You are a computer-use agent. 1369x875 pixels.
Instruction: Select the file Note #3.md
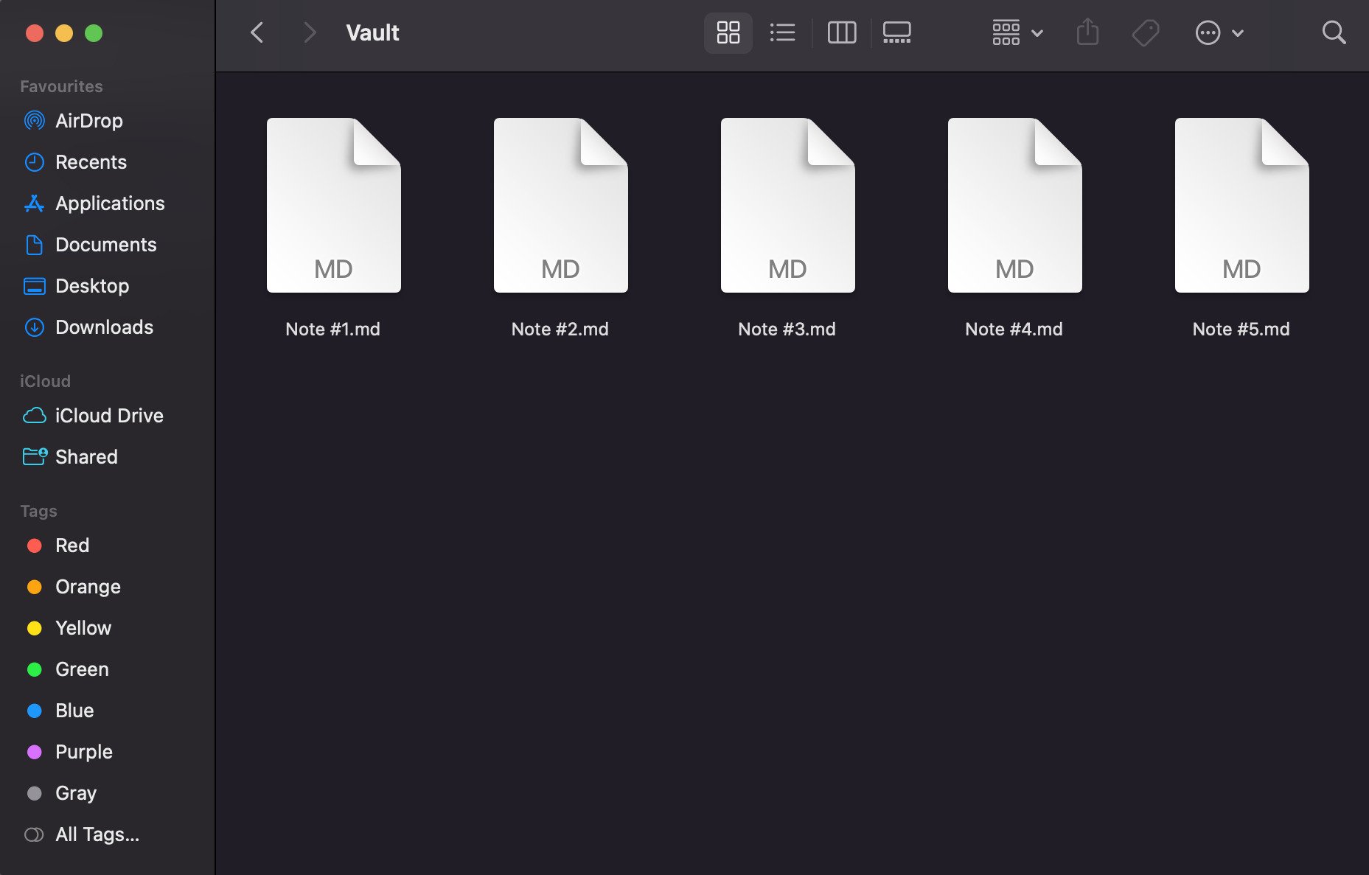tap(787, 206)
